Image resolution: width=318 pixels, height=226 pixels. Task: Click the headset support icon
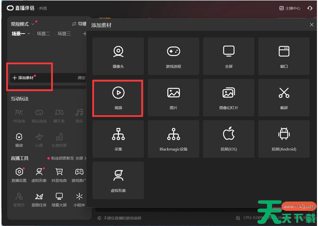pyautogui.click(x=310, y=8)
